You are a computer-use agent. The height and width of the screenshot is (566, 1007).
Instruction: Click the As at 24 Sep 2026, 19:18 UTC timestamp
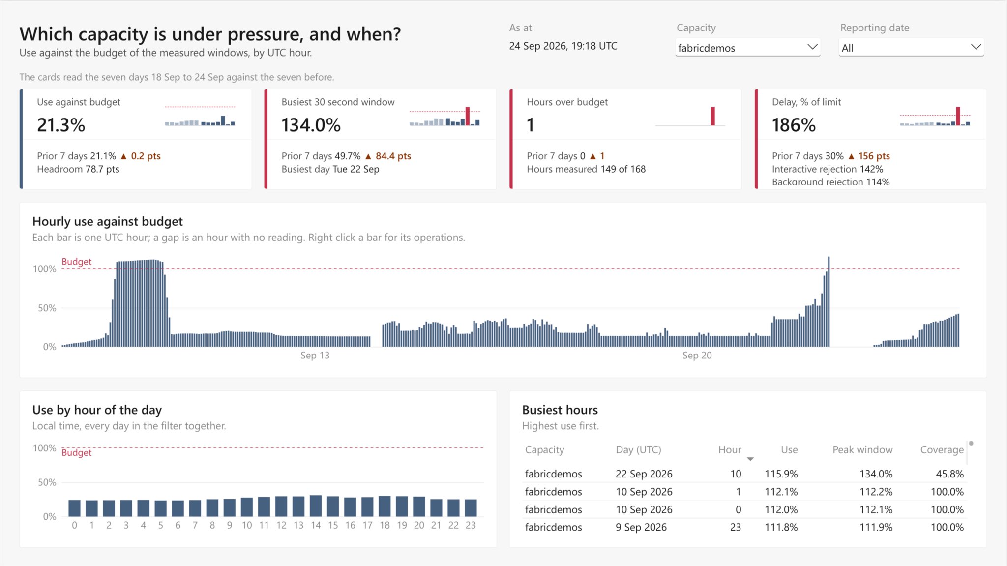coord(563,46)
